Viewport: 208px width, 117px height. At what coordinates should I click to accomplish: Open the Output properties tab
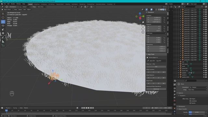(x=175, y=91)
